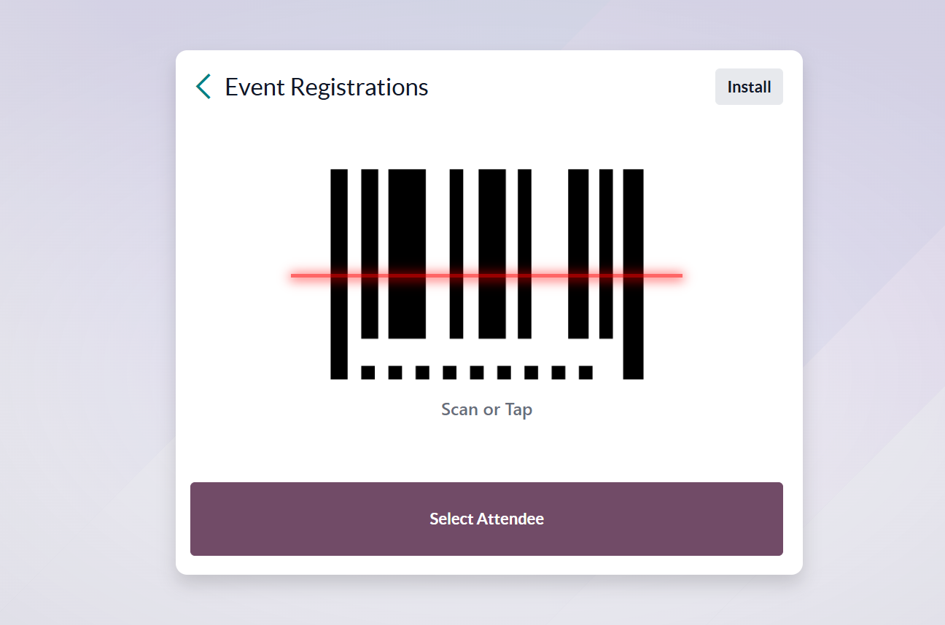
Task: Click the left end of red laser line
Action: pyautogui.click(x=295, y=275)
